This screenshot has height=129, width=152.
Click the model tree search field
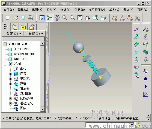[x=23, y=39]
